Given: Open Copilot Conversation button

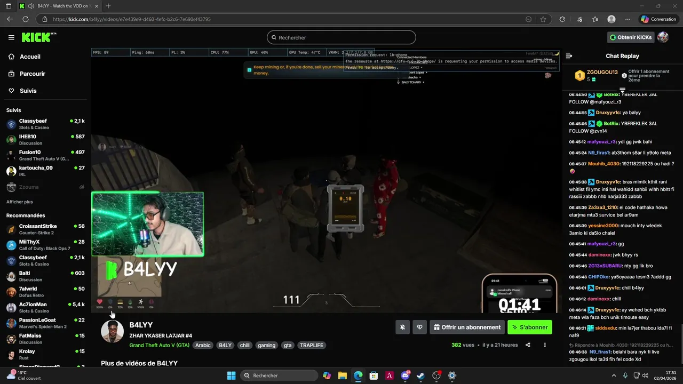Looking at the screenshot, I should click(658, 19).
